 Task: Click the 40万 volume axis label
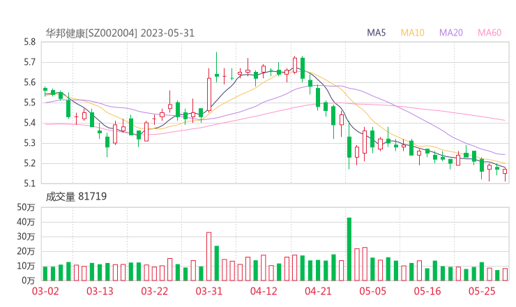pyautogui.click(x=26, y=222)
